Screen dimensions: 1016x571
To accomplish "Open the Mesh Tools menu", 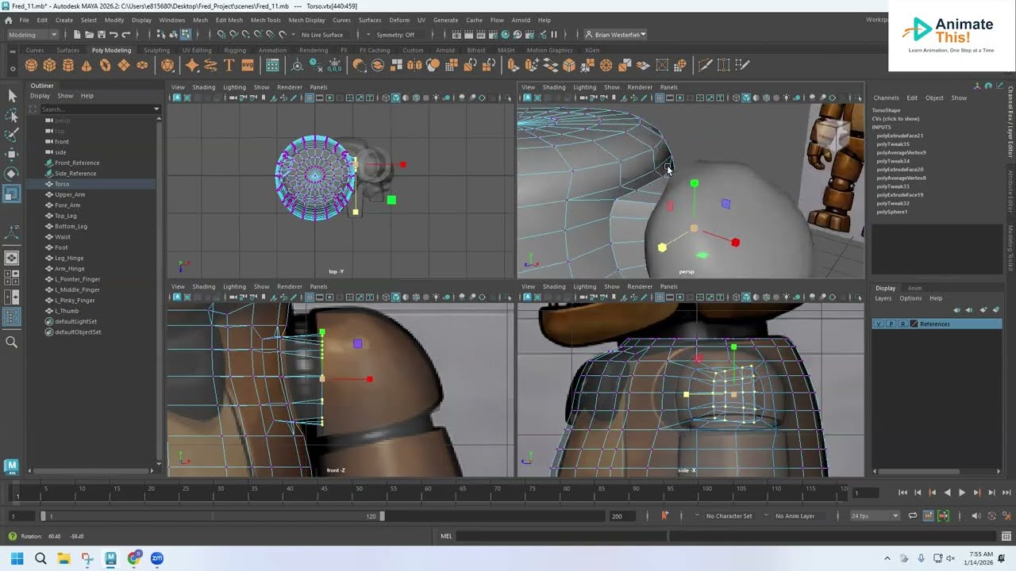I will (x=266, y=20).
